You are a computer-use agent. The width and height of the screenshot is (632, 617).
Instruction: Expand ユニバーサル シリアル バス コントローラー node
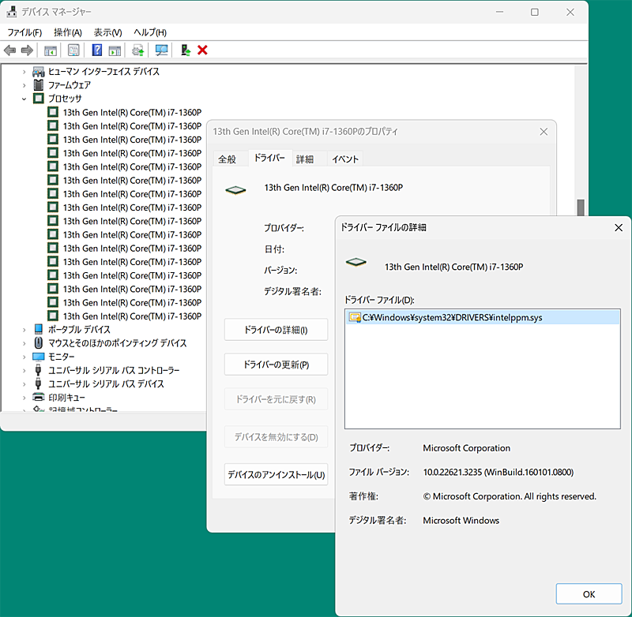pos(24,371)
